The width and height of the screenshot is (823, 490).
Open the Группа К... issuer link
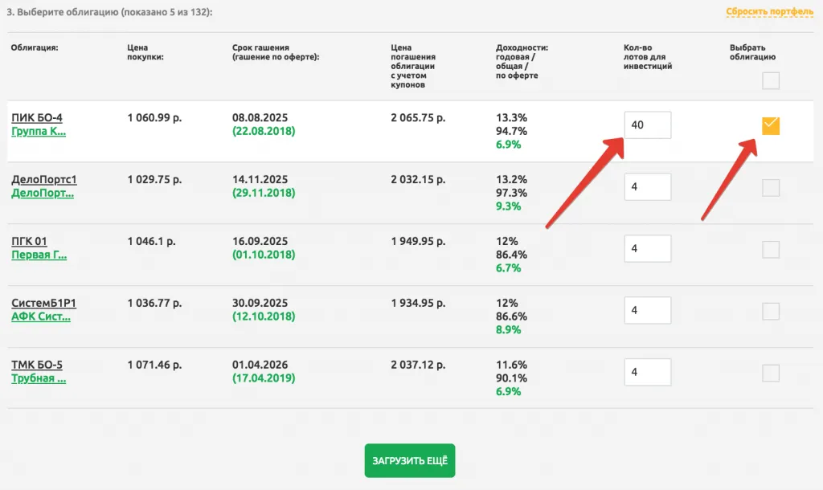tap(39, 132)
